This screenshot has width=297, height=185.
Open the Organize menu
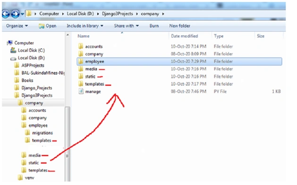coord(17,26)
